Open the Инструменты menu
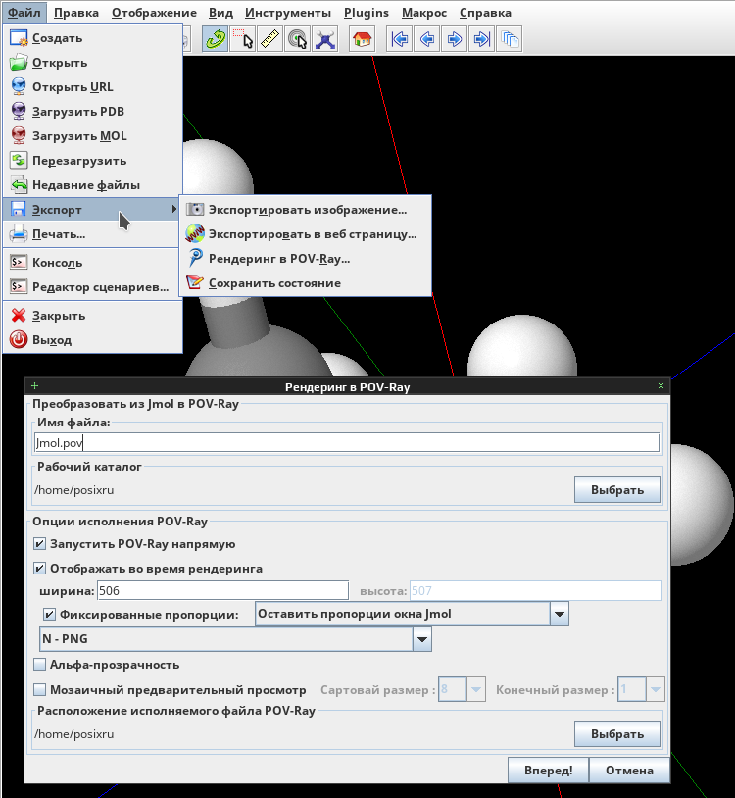This screenshot has height=798, width=735. 288,13
